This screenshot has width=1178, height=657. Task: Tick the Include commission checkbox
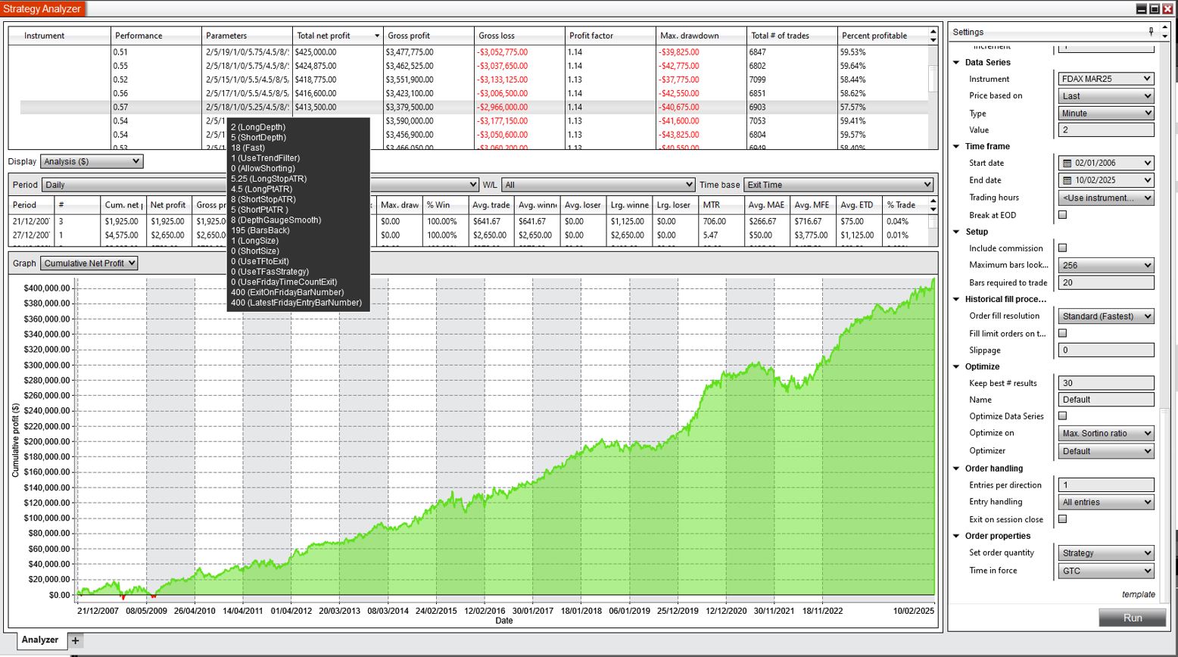point(1062,248)
